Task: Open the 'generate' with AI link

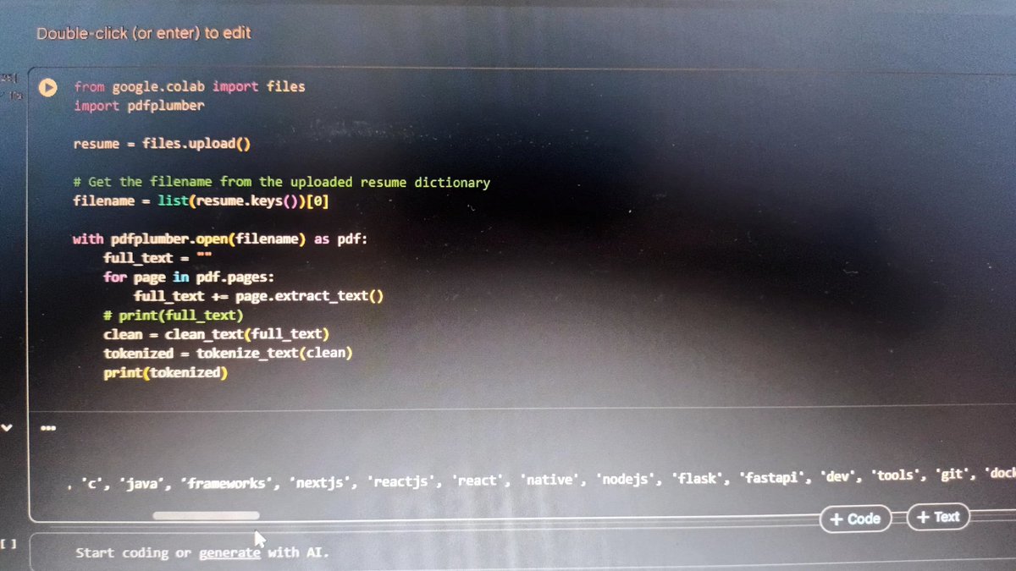Action: point(229,552)
